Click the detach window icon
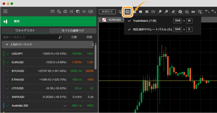 click(x=78, y=12)
